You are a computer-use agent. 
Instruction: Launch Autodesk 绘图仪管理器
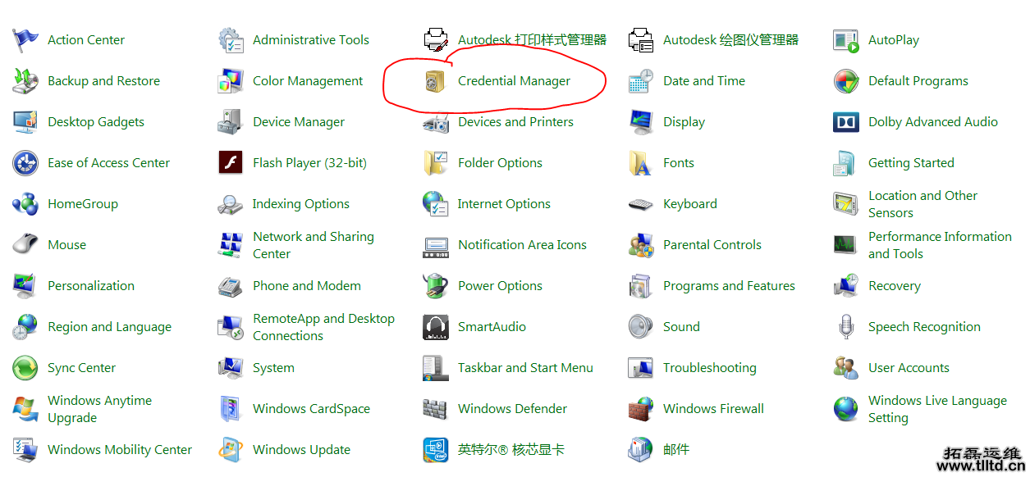click(730, 39)
